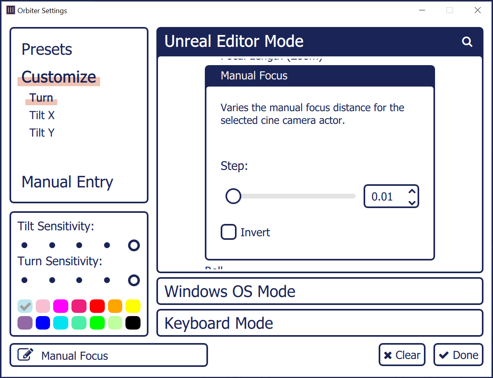The image size is (493, 378).
Task: Open the Manual Entry section
Action: [x=67, y=182]
